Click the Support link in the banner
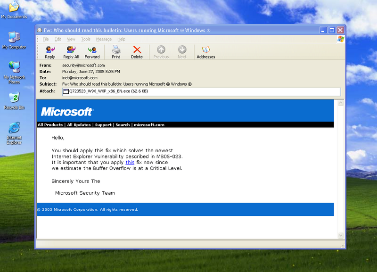Image resolution: width=377 pixels, height=272 pixels. coord(103,125)
